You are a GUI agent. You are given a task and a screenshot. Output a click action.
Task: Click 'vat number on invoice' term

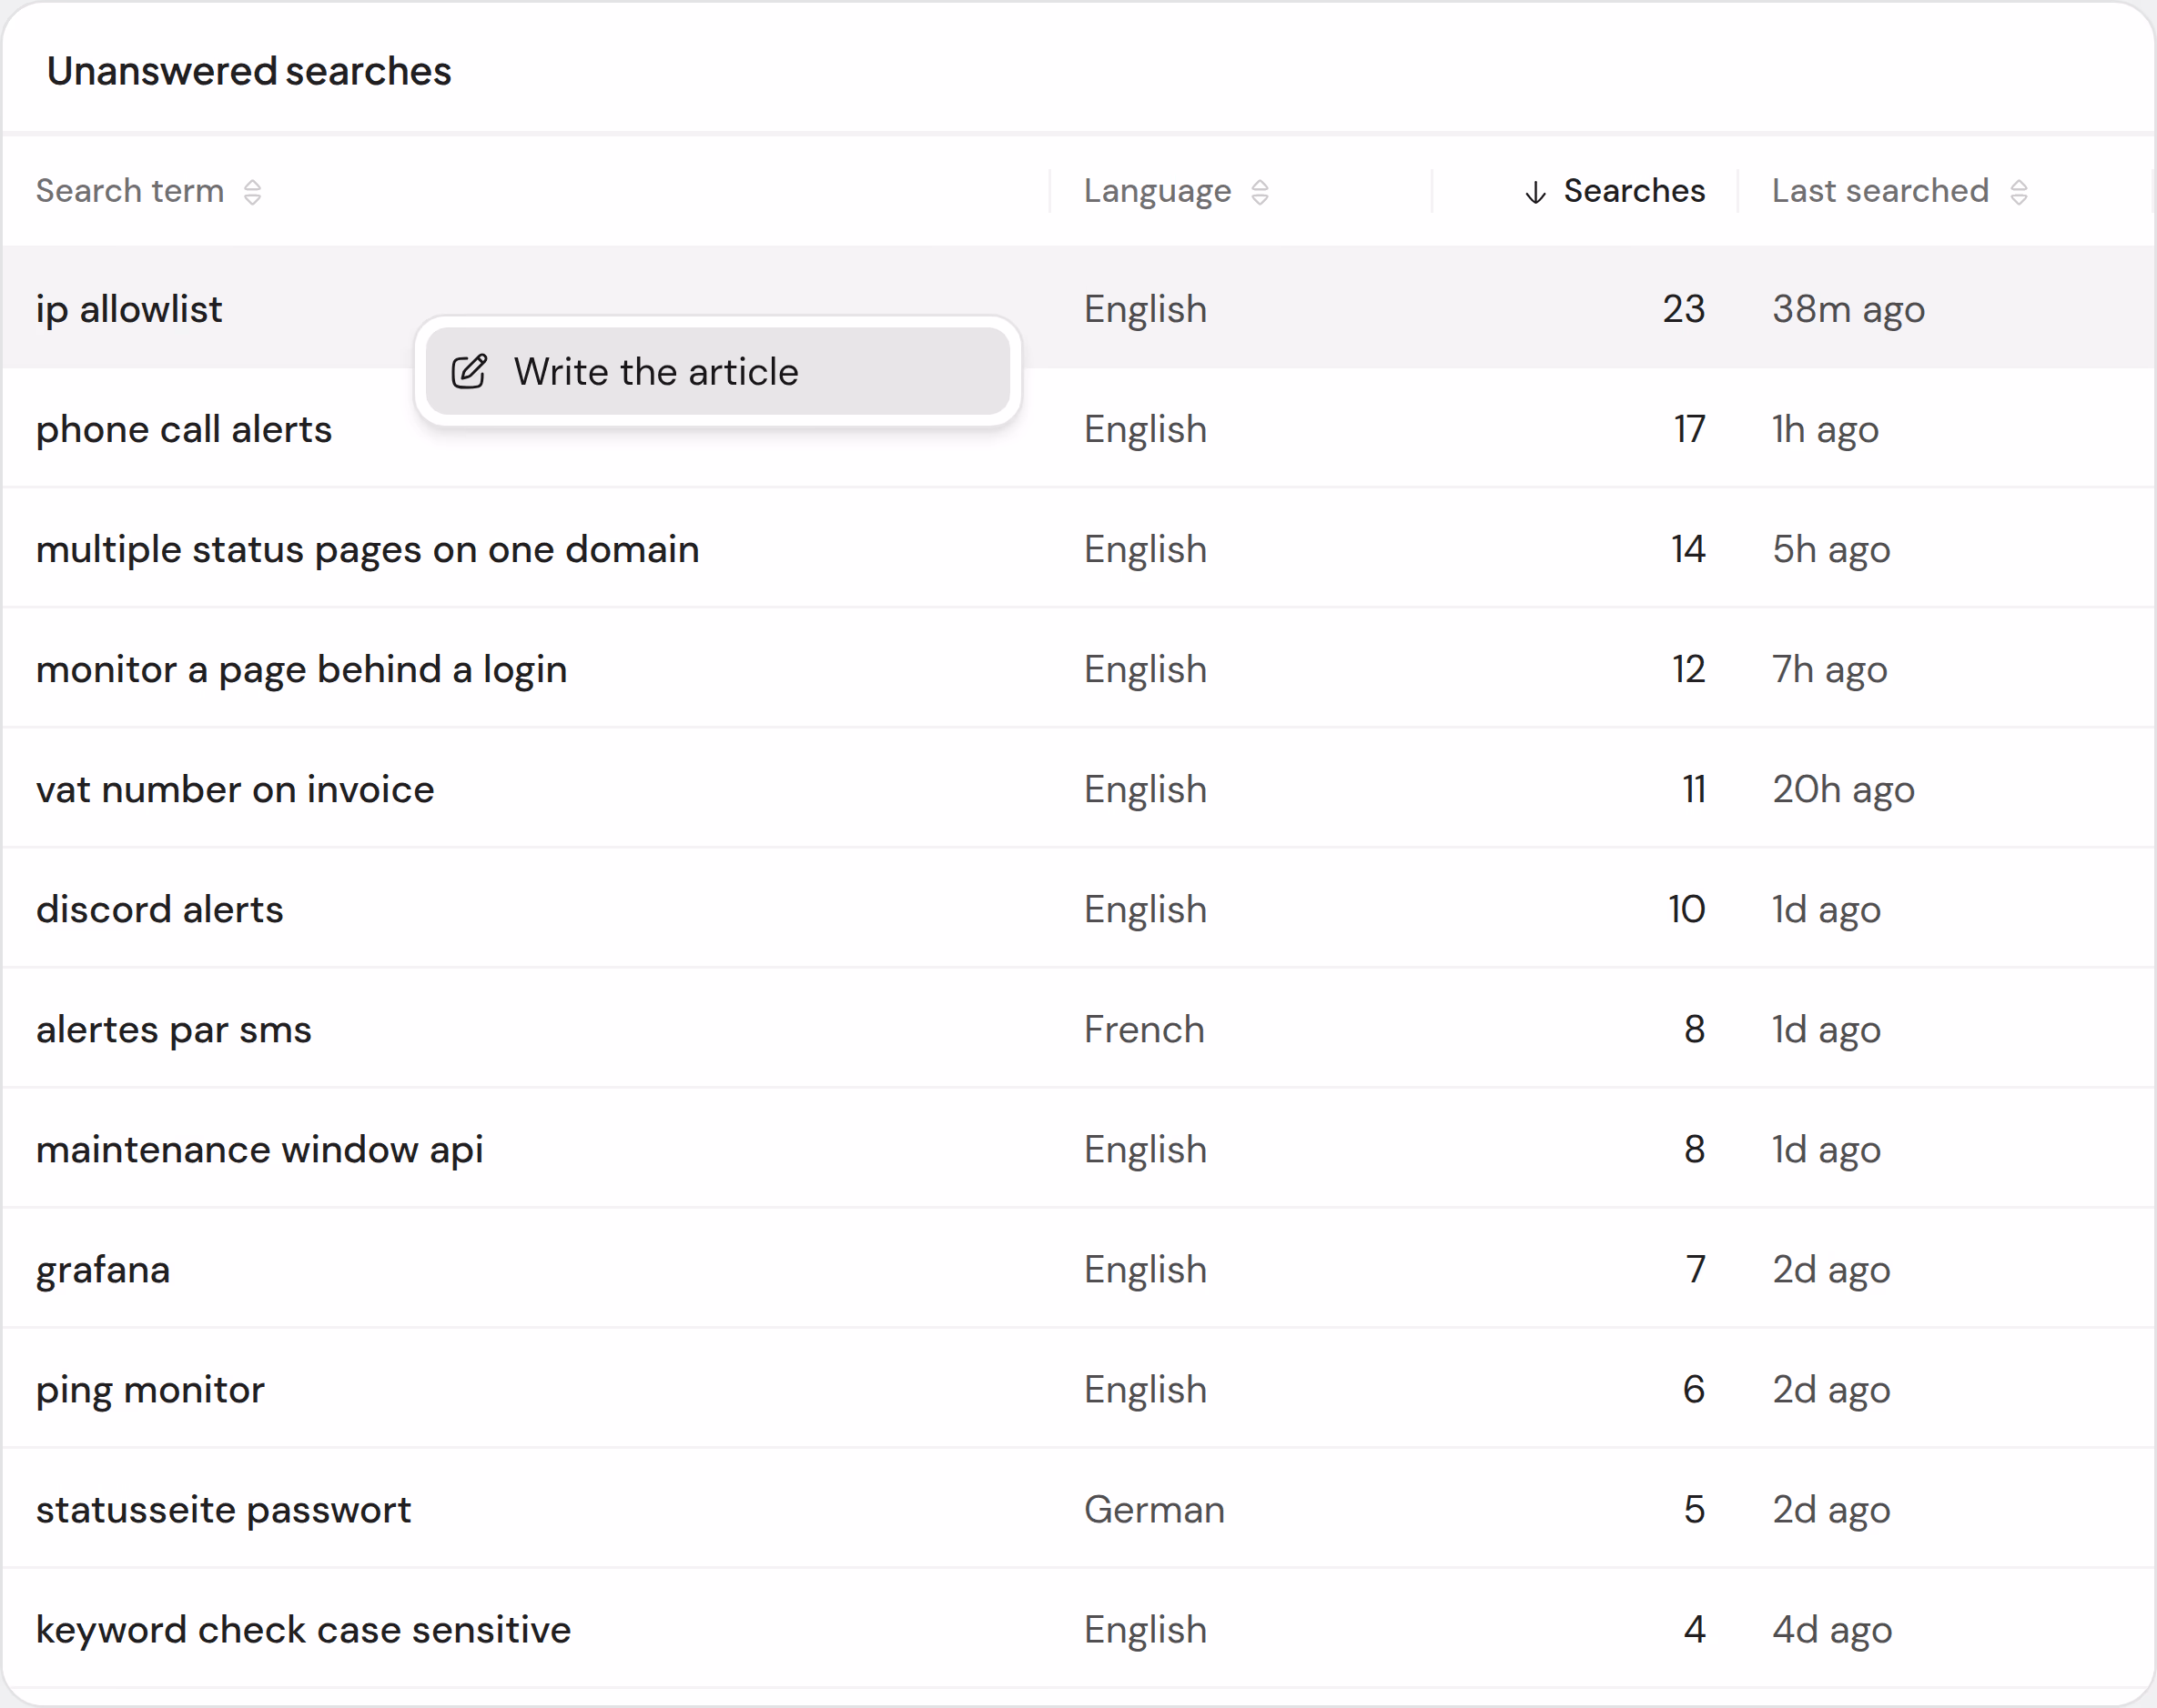[x=235, y=789]
